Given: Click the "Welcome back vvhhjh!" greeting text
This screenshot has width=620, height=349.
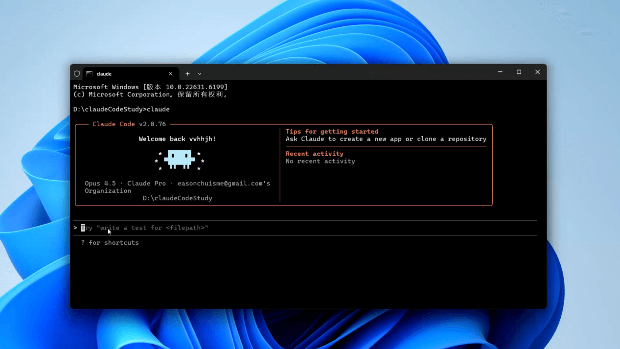Looking at the screenshot, I should point(177,139).
